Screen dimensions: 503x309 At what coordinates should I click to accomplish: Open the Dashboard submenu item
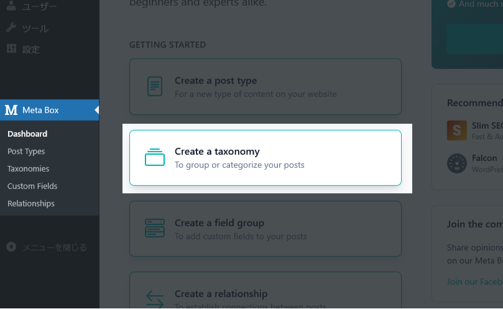(x=27, y=134)
